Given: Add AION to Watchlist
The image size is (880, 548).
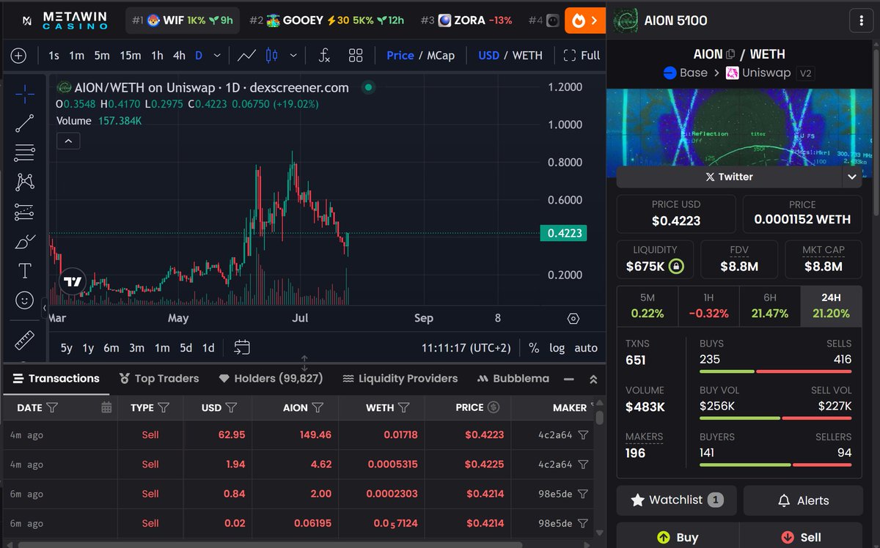Looking at the screenshot, I should [x=676, y=500].
